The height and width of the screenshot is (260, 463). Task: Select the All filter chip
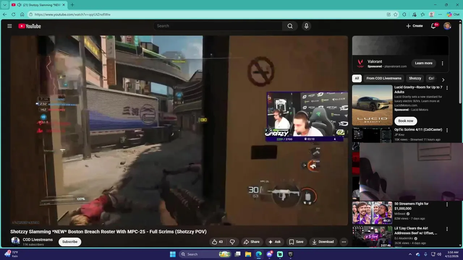click(357, 78)
